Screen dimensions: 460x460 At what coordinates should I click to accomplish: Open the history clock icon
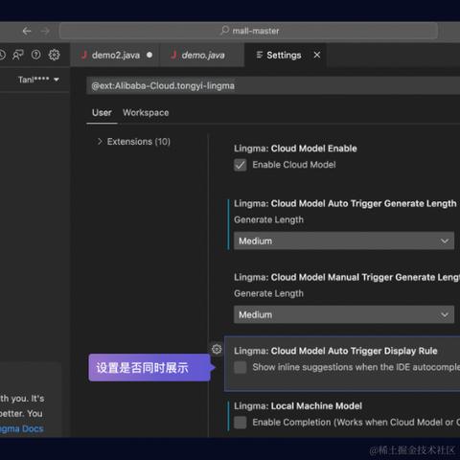2,55
